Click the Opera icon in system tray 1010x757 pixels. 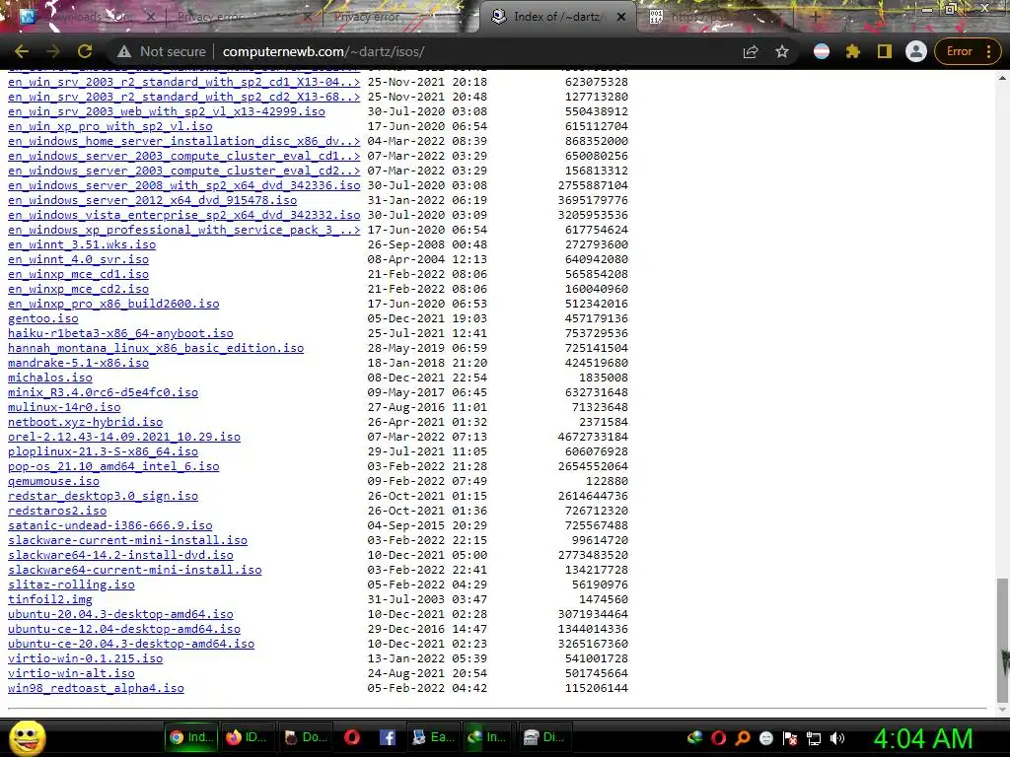click(x=718, y=738)
